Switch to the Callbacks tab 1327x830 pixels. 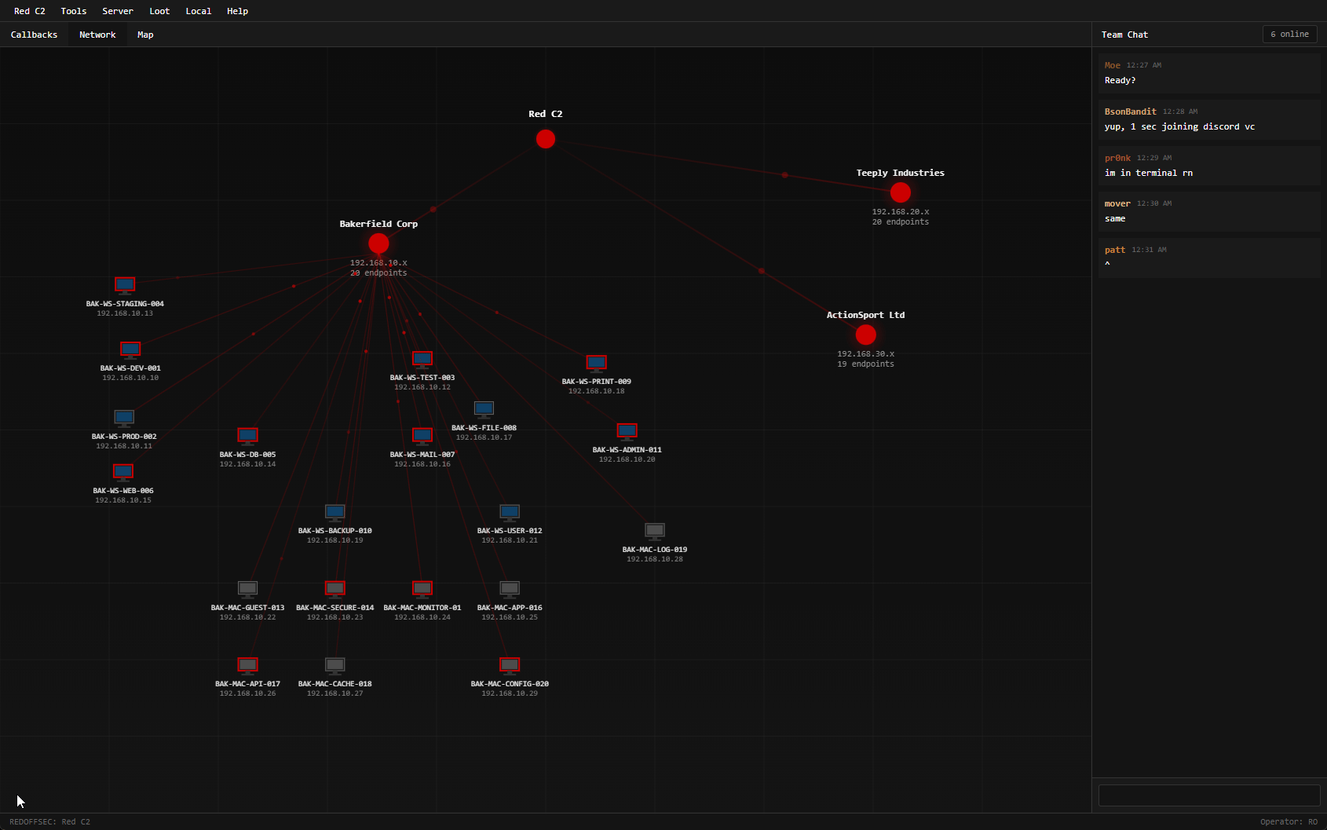tap(34, 35)
